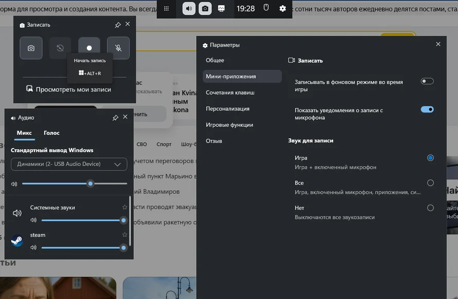Viewport: 458px width, 299px height.
Task: Favorite the Системные звуки audio source
Action: point(125,207)
